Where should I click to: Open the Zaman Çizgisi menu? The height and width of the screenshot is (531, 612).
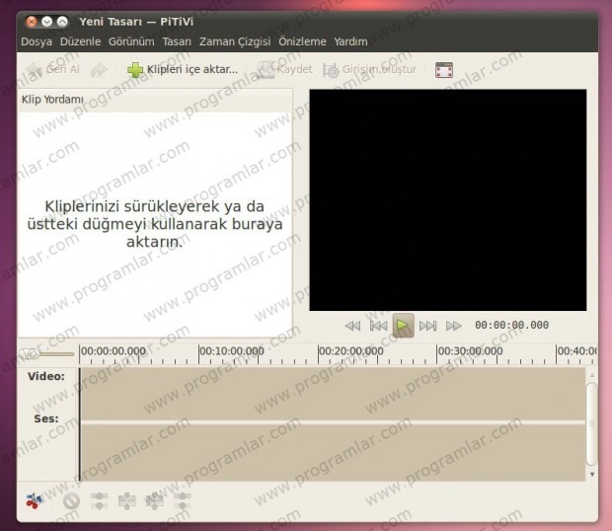click(x=235, y=41)
